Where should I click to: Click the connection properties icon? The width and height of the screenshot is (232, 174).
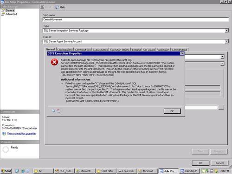(4, 134)
